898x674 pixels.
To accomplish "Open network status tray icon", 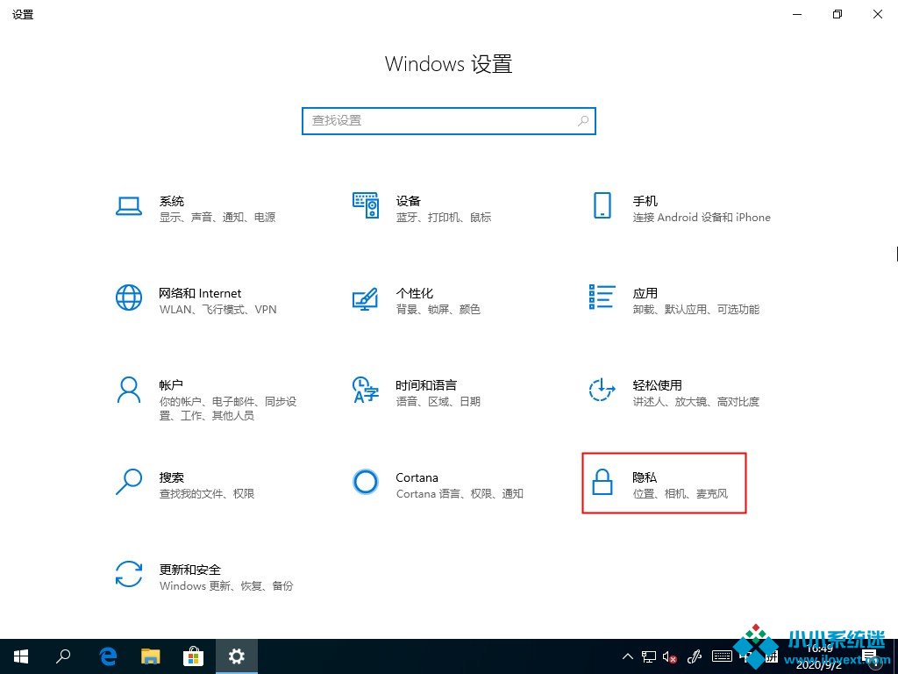I will coord(648,656).
